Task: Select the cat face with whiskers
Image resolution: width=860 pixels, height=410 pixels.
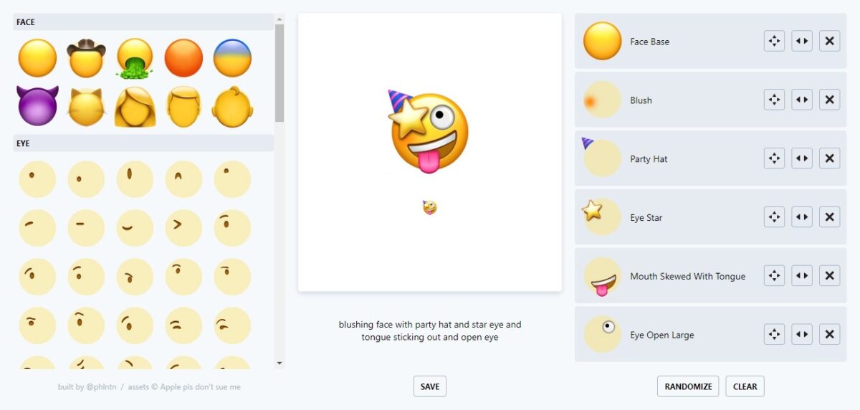Action: click(x=86, y=107)
